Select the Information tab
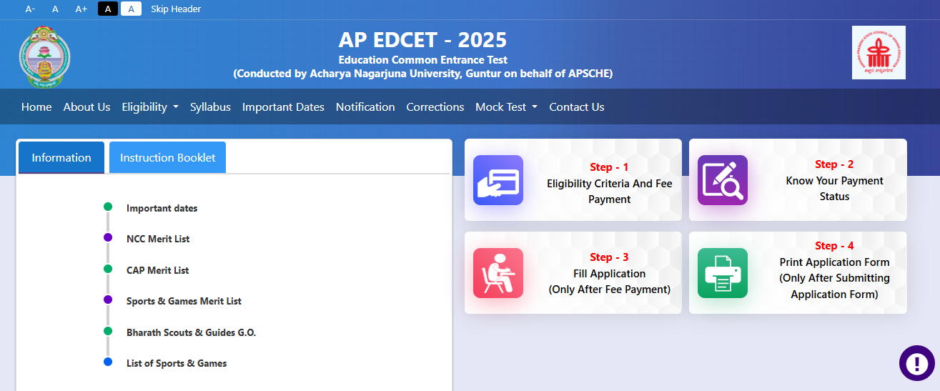 tap(61, 157)
